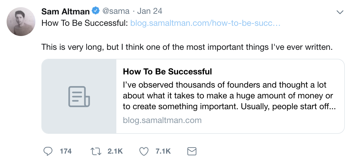Click the sentence "This is very long" in tweet
Screen dimensions: 352x162
(x=186, y=47)
